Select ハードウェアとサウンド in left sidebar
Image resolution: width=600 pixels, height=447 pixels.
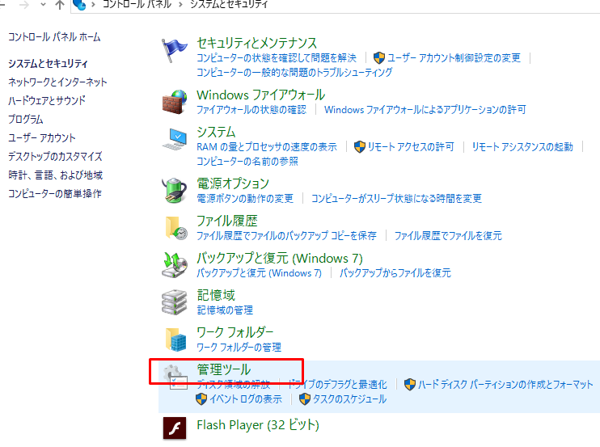[47, 100]
